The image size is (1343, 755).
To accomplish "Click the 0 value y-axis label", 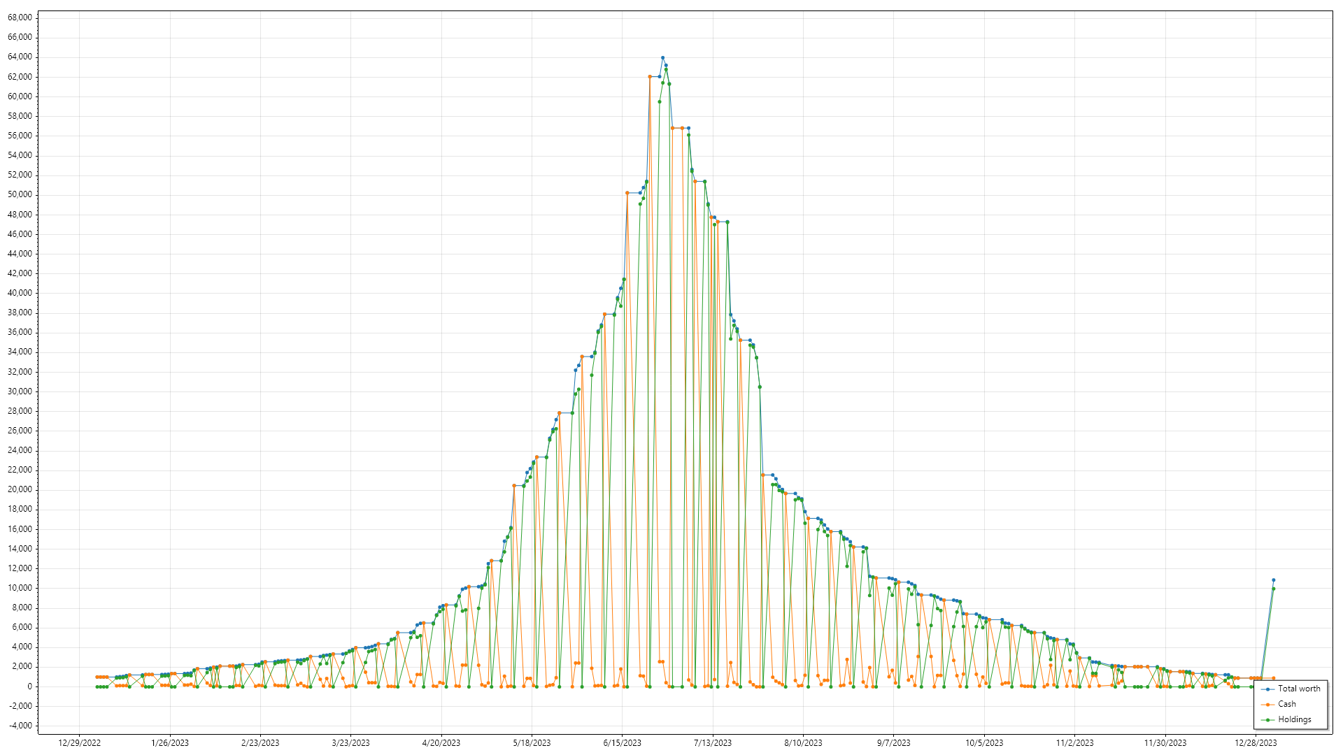I will pyautogui.click(x=29, y=686).
